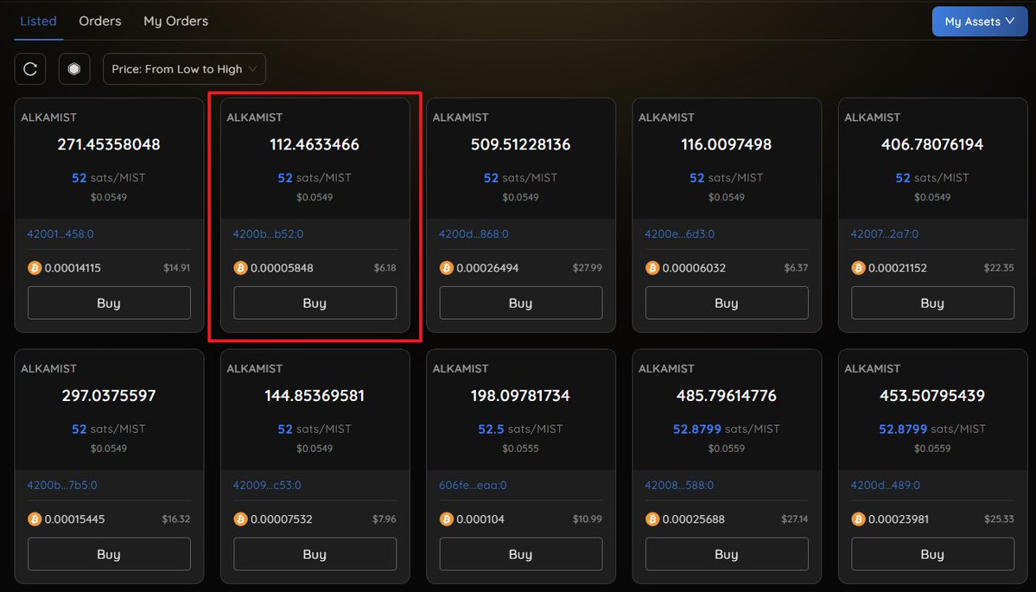The image size is (1036, 592).
Task: Open transaction link 42001...458:0
Action: 60,234
